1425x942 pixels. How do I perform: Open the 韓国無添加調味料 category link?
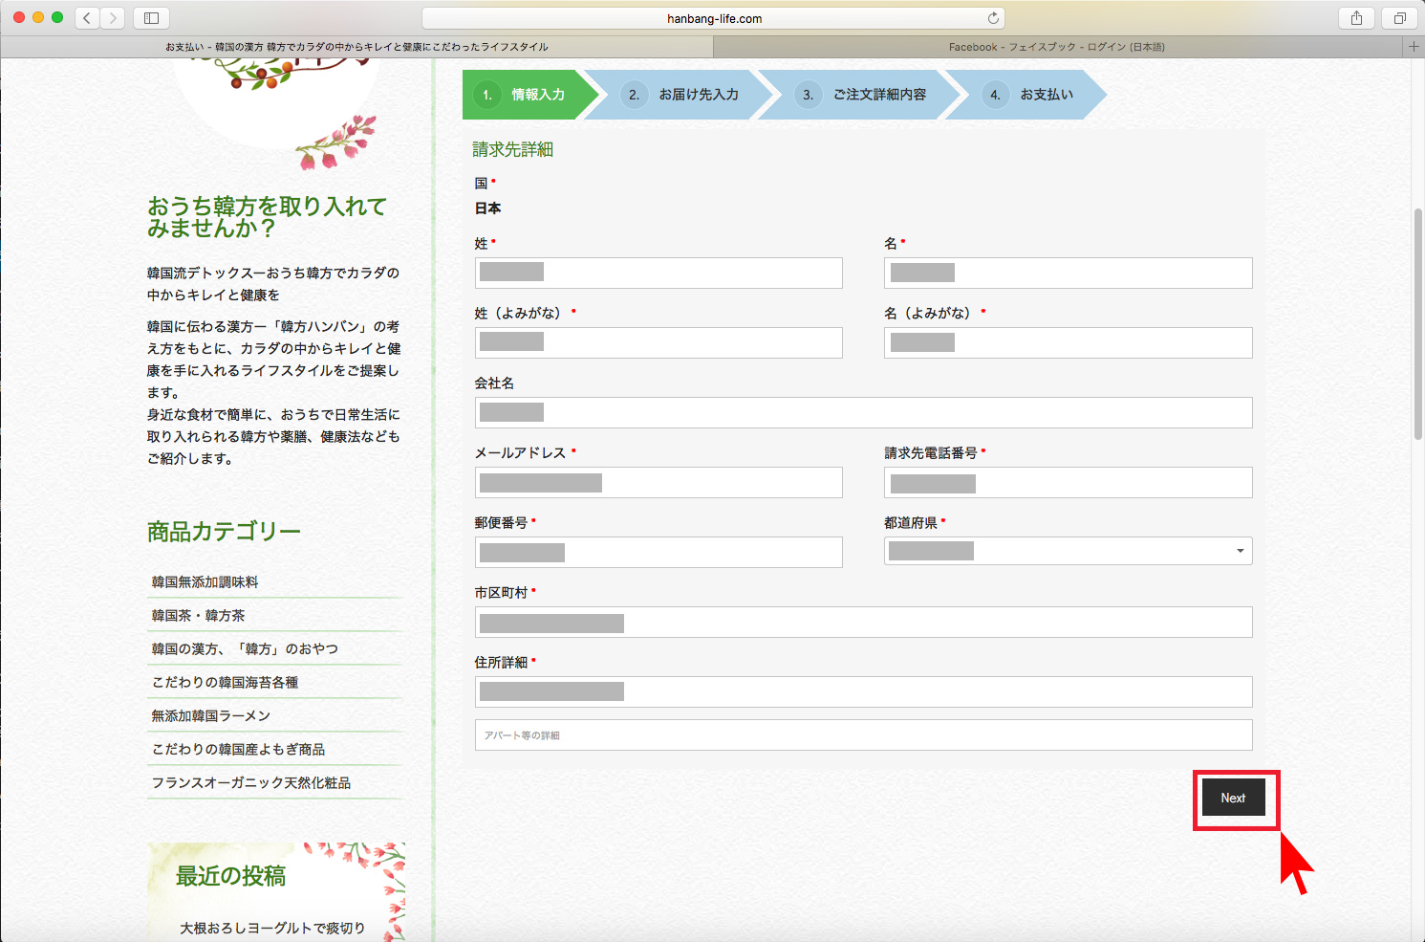[x=205, y=581]
